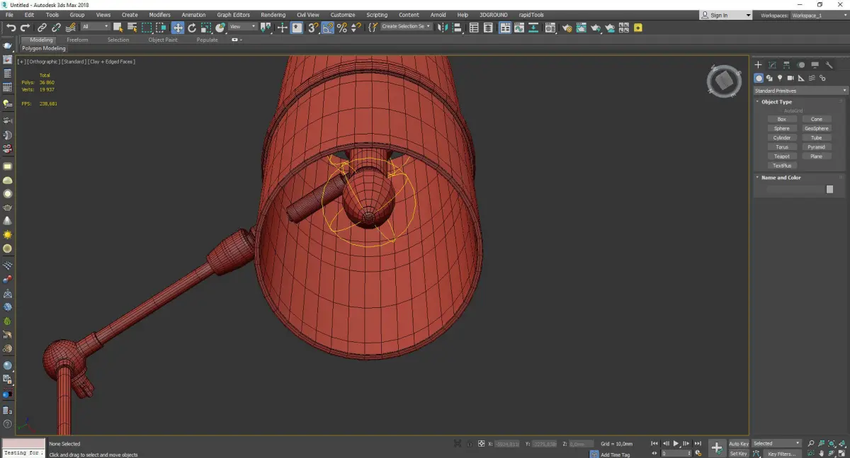
Task: Open the Modifiers menu
Action: coord(159,15)
